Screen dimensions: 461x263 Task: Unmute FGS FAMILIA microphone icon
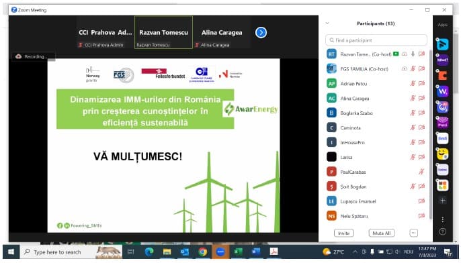[413, 68]
